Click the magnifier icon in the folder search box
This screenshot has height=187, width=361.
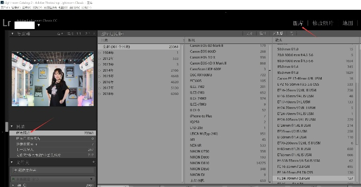tap(15, 171)
